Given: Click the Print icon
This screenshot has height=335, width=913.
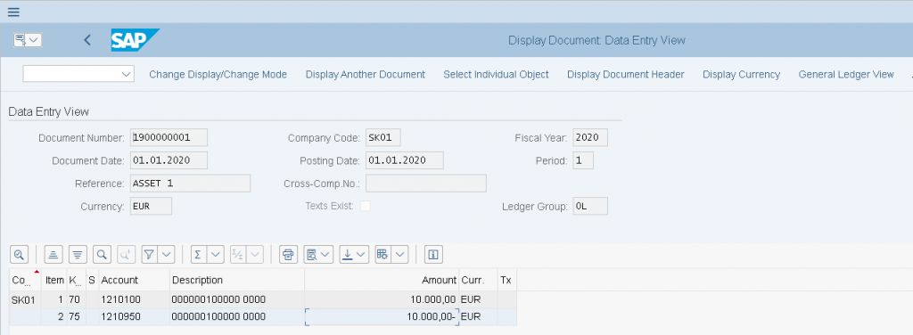Looking at the screenshot, I should pos(288,254).
